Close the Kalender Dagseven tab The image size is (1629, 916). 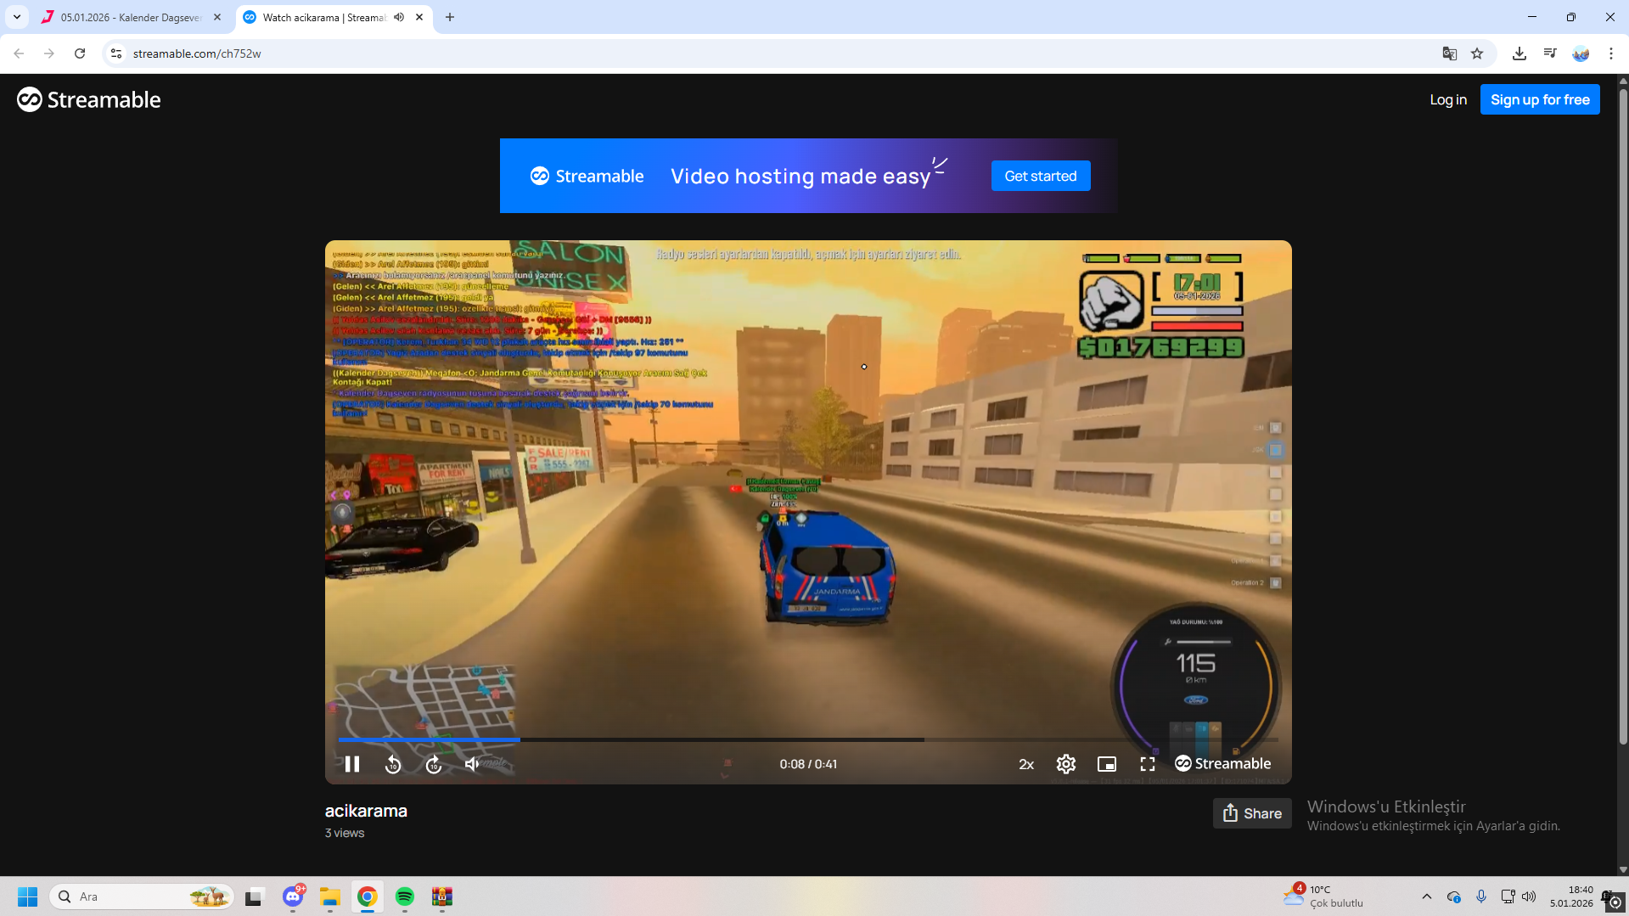(x=217, y=17)
